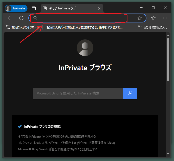Close the browser window

(165, 8)
